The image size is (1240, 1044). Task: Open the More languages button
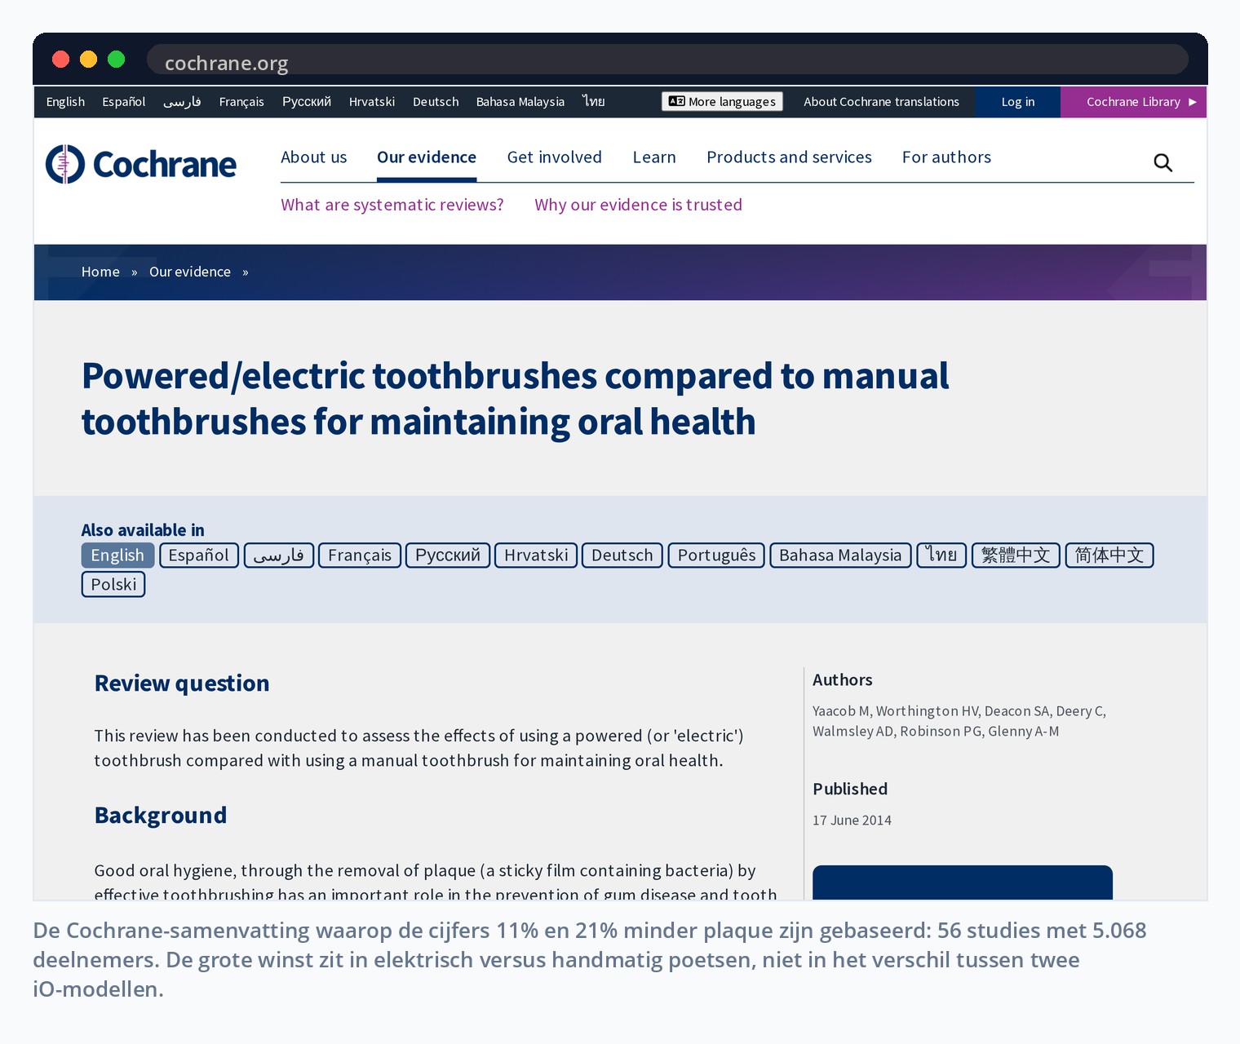(x=722, y=101)
